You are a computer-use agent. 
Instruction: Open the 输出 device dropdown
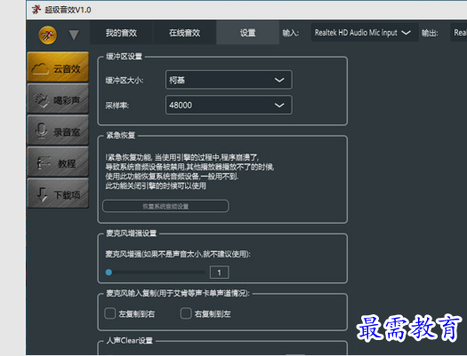[x=459, y=32]
